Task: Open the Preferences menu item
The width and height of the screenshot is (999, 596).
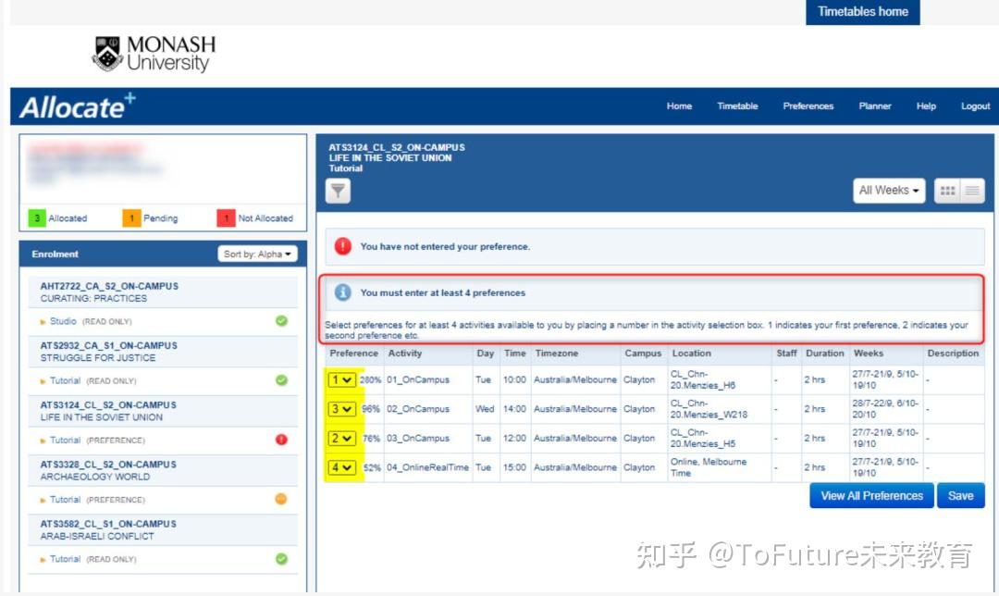Action: (x=808, y=106)
